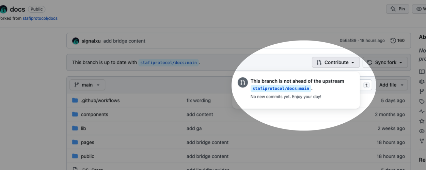Click the public folder icon
Screen dimensions: 426x170
(75, 156)
